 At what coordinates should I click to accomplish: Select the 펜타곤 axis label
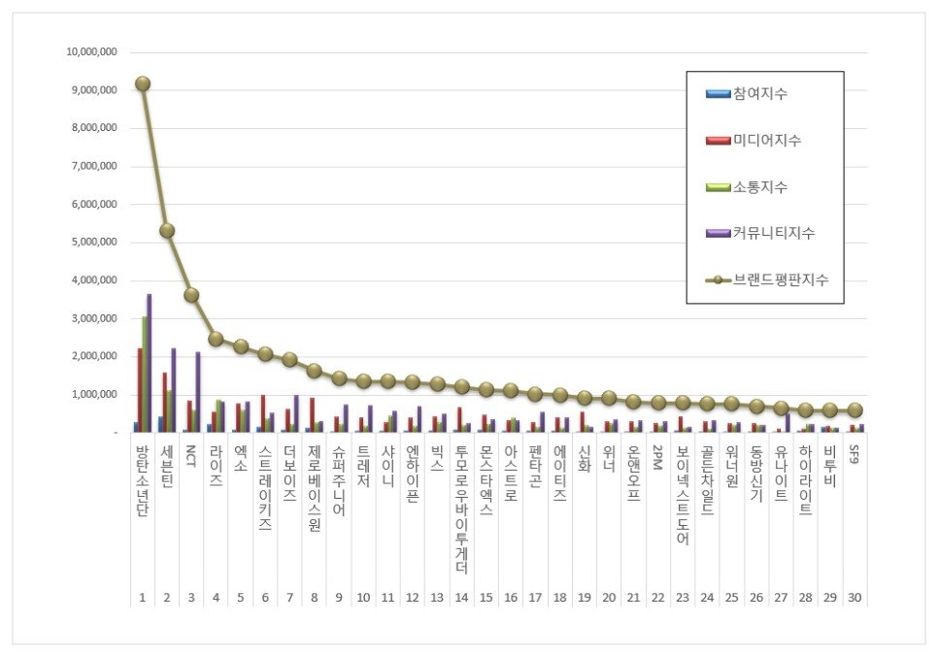(535, 466)
